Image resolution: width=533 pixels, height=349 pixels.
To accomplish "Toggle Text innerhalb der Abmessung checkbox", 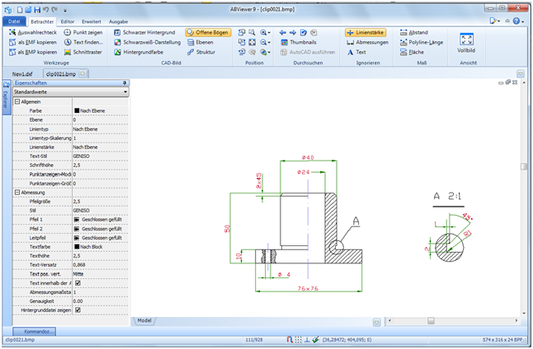I will (x=78, y=282).
